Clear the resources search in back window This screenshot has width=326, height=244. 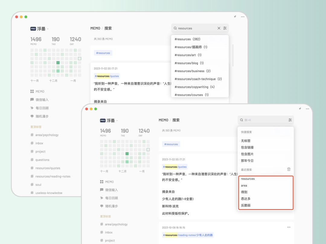219,28
